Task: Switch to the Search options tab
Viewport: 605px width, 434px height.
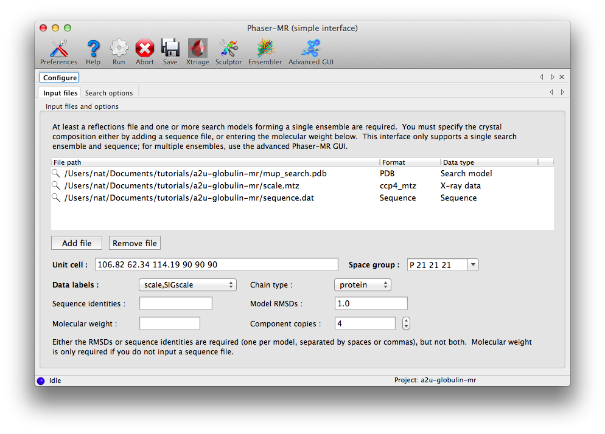Action: click(x=108, y=92)
